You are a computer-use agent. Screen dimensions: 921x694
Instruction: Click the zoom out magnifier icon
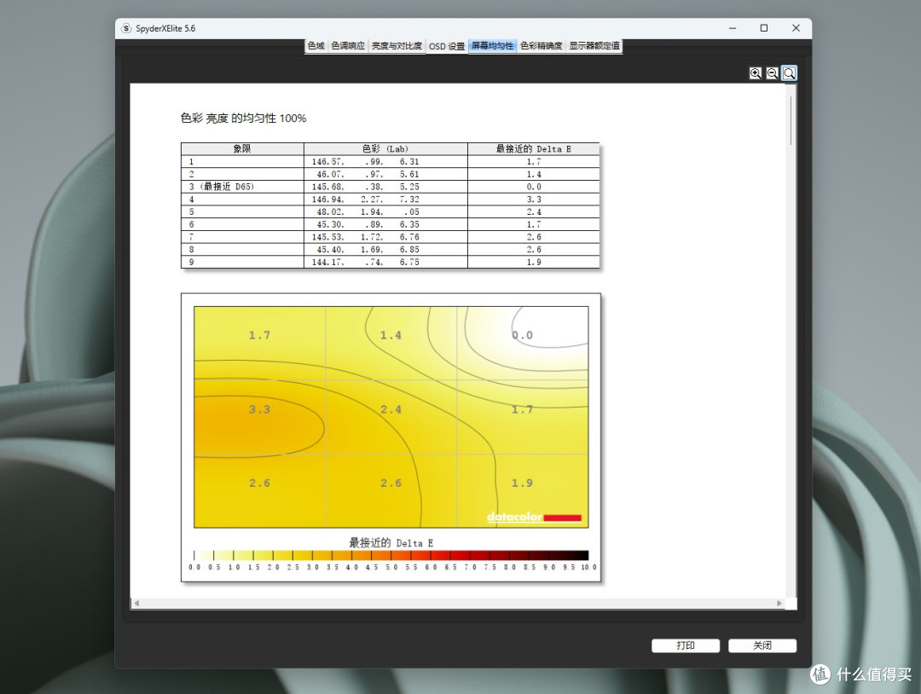click(773, 72)
